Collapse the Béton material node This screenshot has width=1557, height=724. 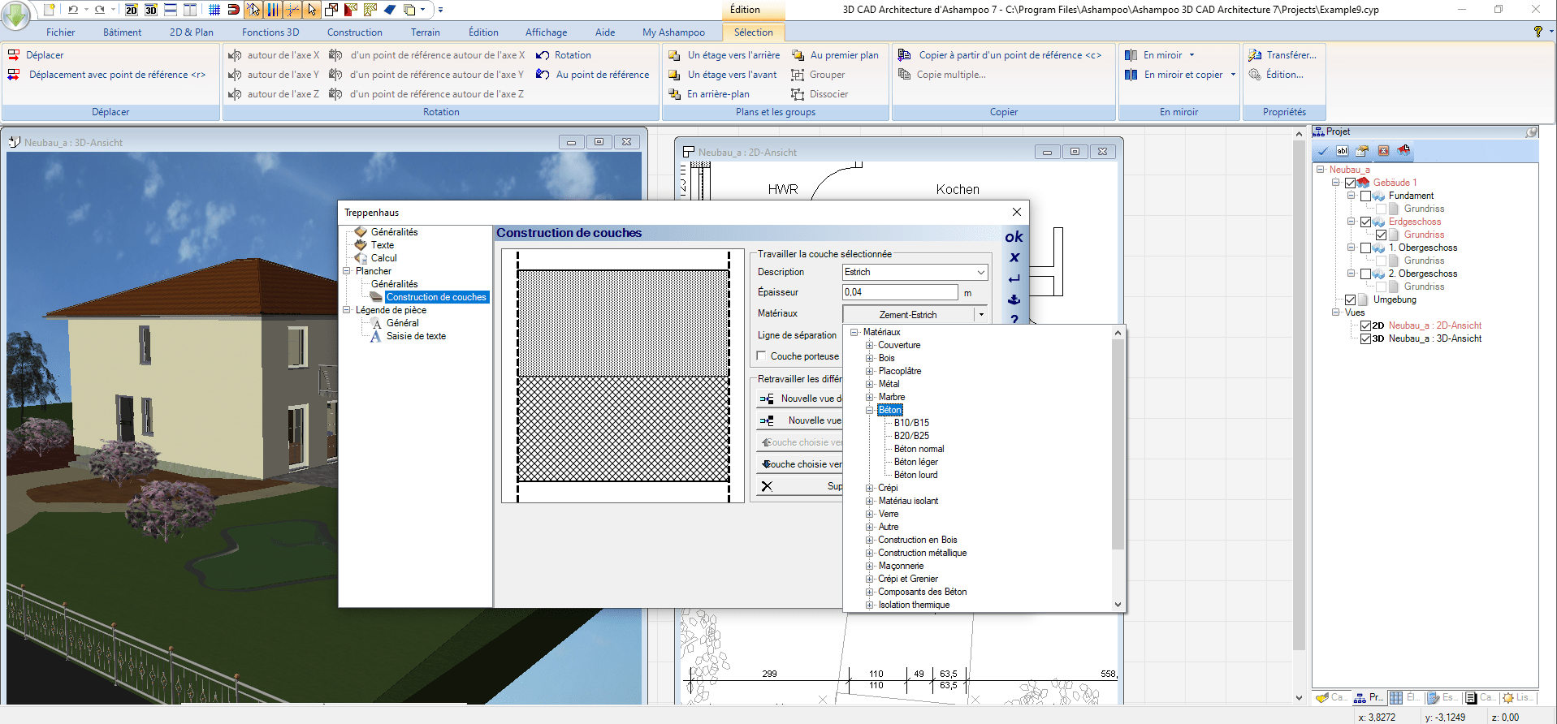click(x=870, y=410)
